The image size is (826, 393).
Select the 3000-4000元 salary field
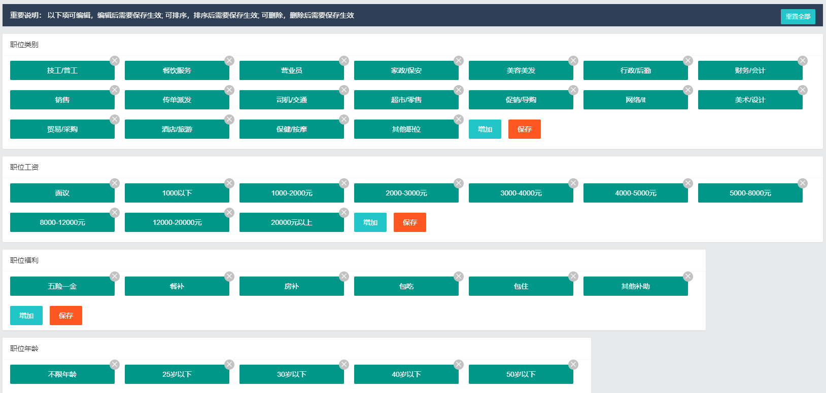[521, 193]
